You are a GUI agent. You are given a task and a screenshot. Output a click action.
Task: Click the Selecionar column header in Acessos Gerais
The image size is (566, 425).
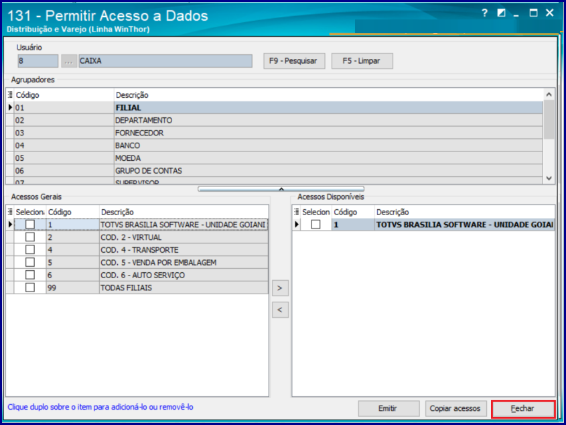tap(30, 212)
